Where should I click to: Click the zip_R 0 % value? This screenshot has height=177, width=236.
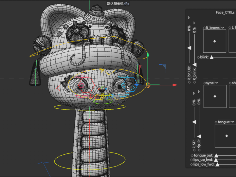[x=199, y=102]
